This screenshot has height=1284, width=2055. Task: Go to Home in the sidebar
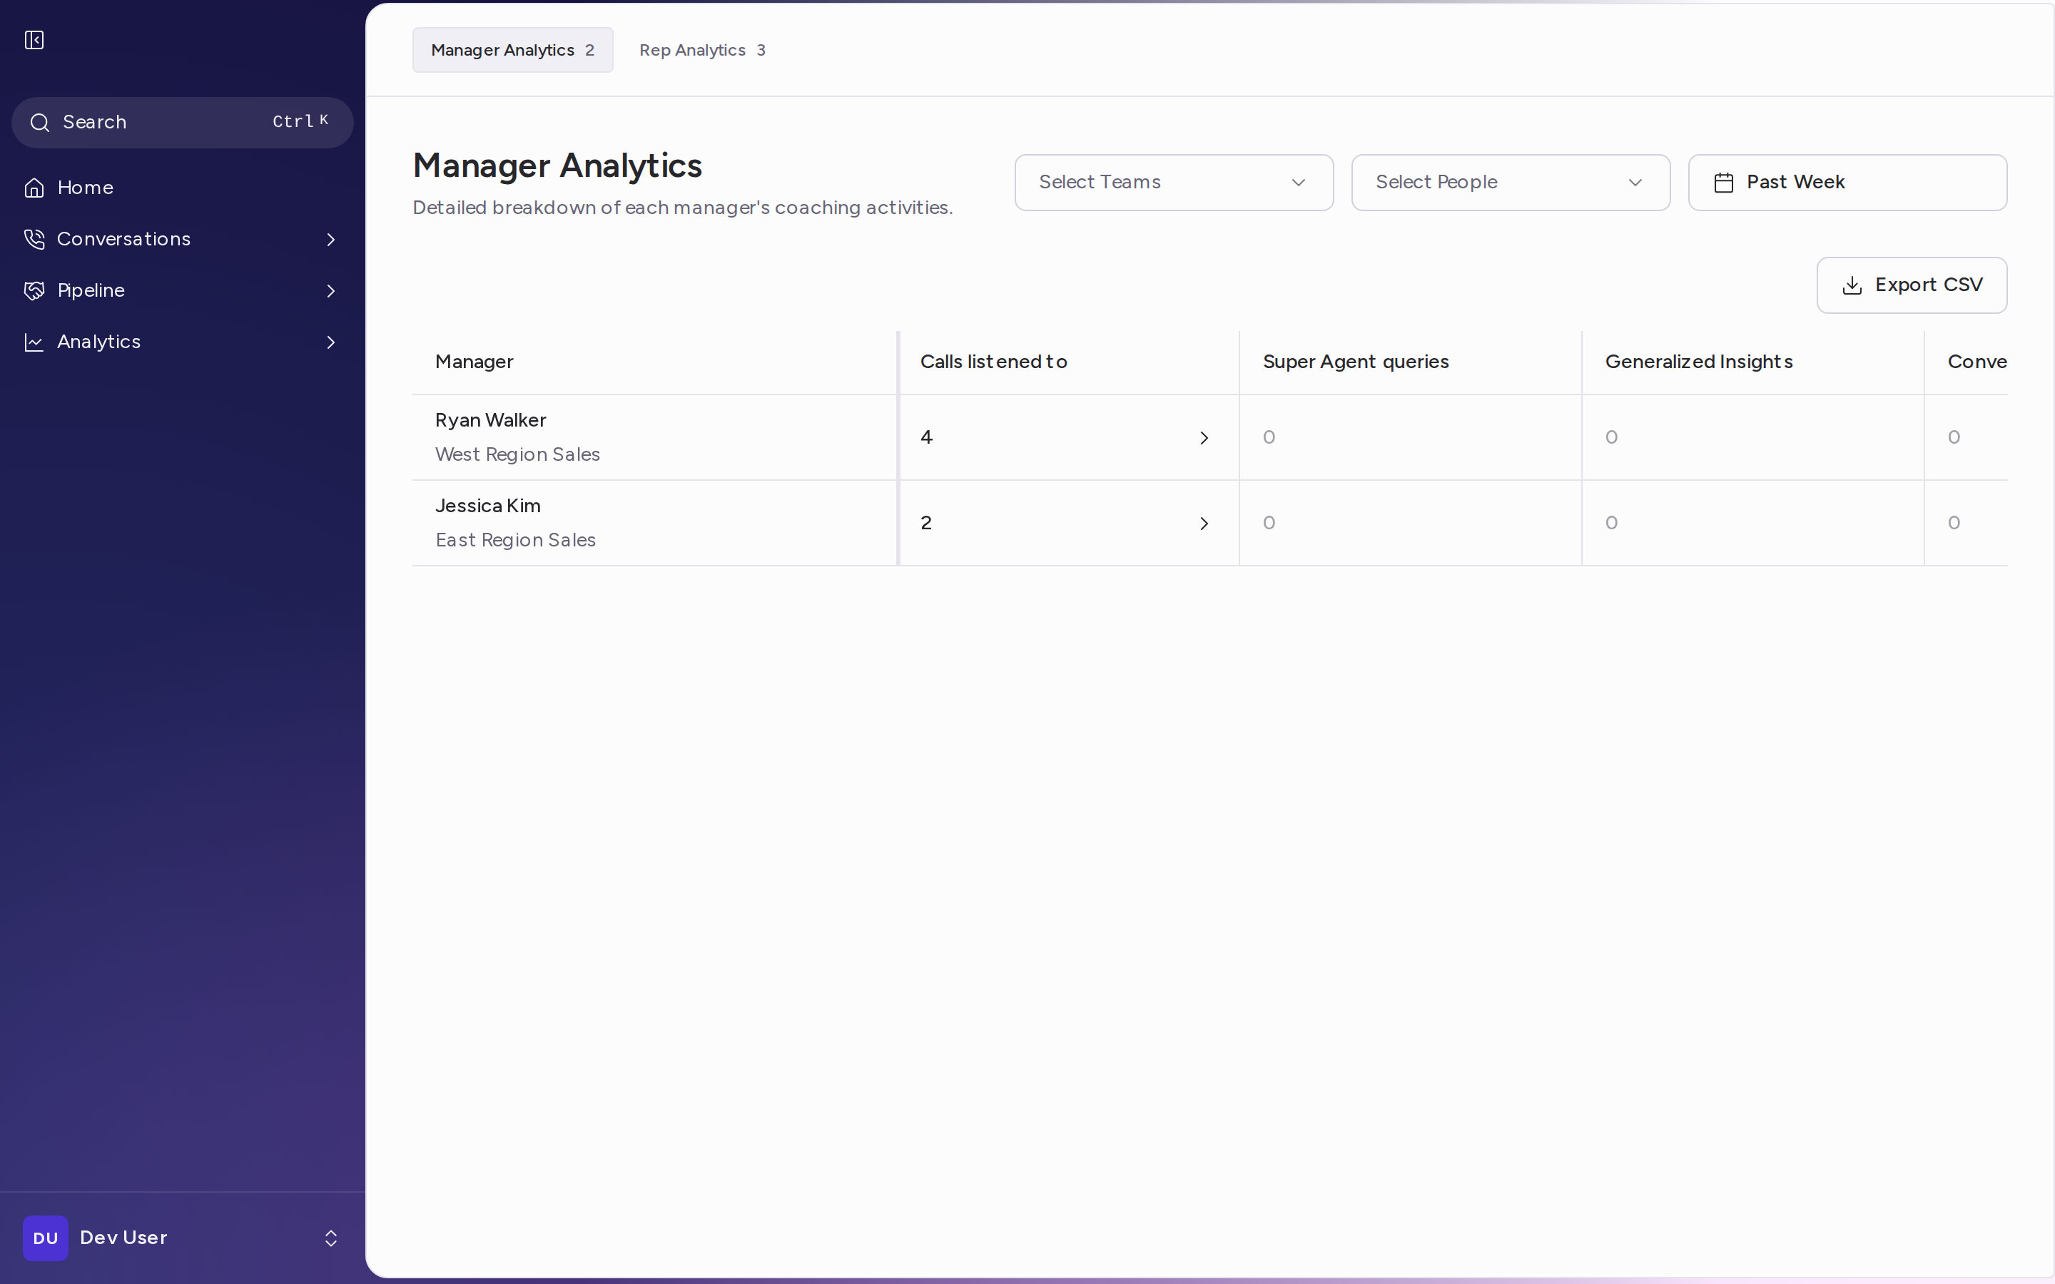pos(183,188)
